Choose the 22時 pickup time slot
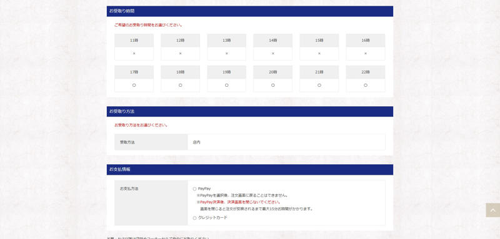This screenshot has width=500, height=239. pyautogui.click(x=366, y=79)
